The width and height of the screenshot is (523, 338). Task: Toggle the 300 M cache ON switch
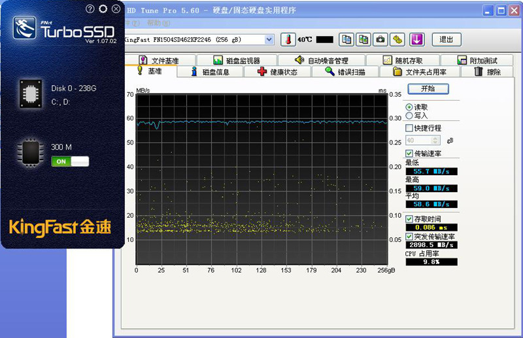70,161
